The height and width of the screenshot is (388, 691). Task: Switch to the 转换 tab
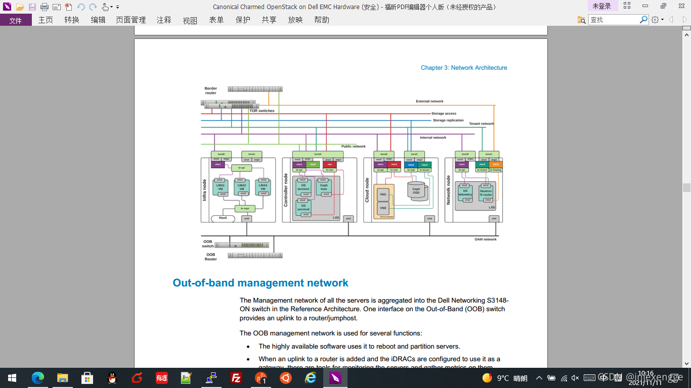[72, 20]
